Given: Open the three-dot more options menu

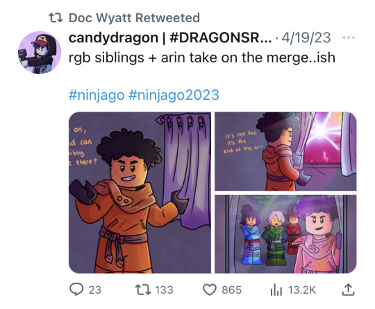Looking at the screenshot, I should (349, 37).
